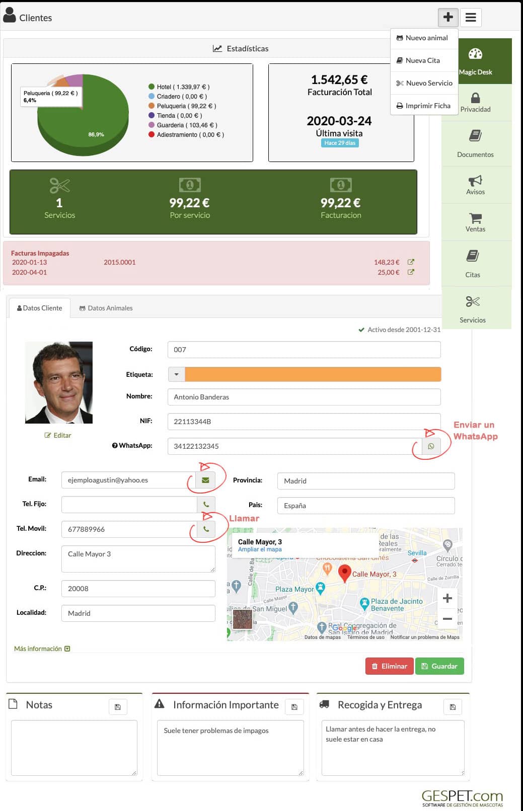Viewport: 523px width, 811px height.
Task: Click into the Nombre input field
Action: coord(304,397)
